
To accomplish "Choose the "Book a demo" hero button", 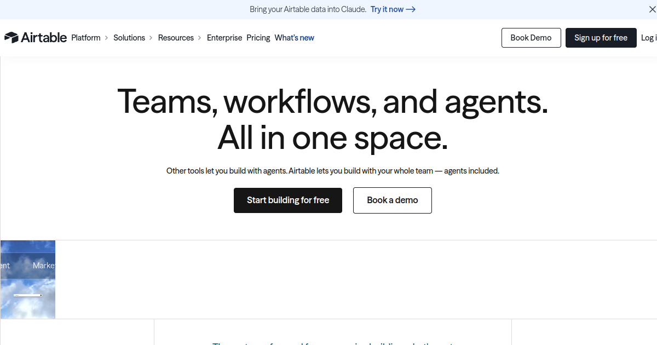I will (393, 200).
